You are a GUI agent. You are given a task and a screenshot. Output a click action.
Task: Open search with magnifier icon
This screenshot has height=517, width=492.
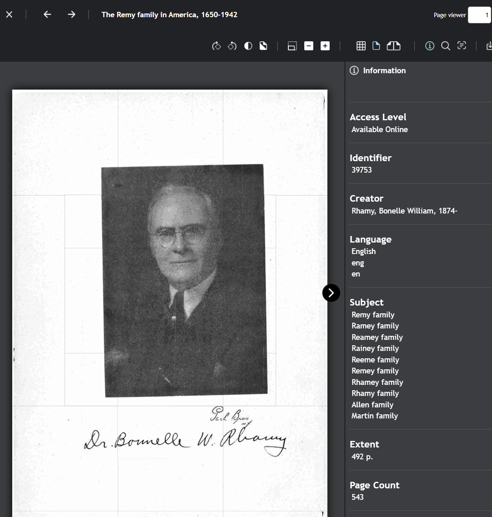click(x=446, y=46)
